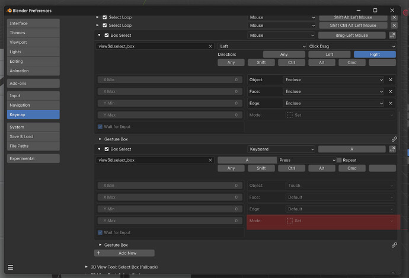Restore the drag-Left Mouse Box Select item
409x278 pixels.
tap(392, 35)
